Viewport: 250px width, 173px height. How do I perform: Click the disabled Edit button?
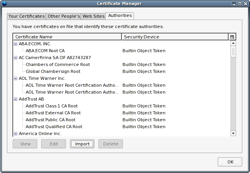(x=54, y=144)
